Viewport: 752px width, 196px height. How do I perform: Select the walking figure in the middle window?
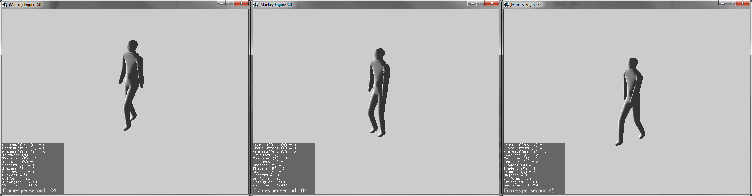coord(379,92)
